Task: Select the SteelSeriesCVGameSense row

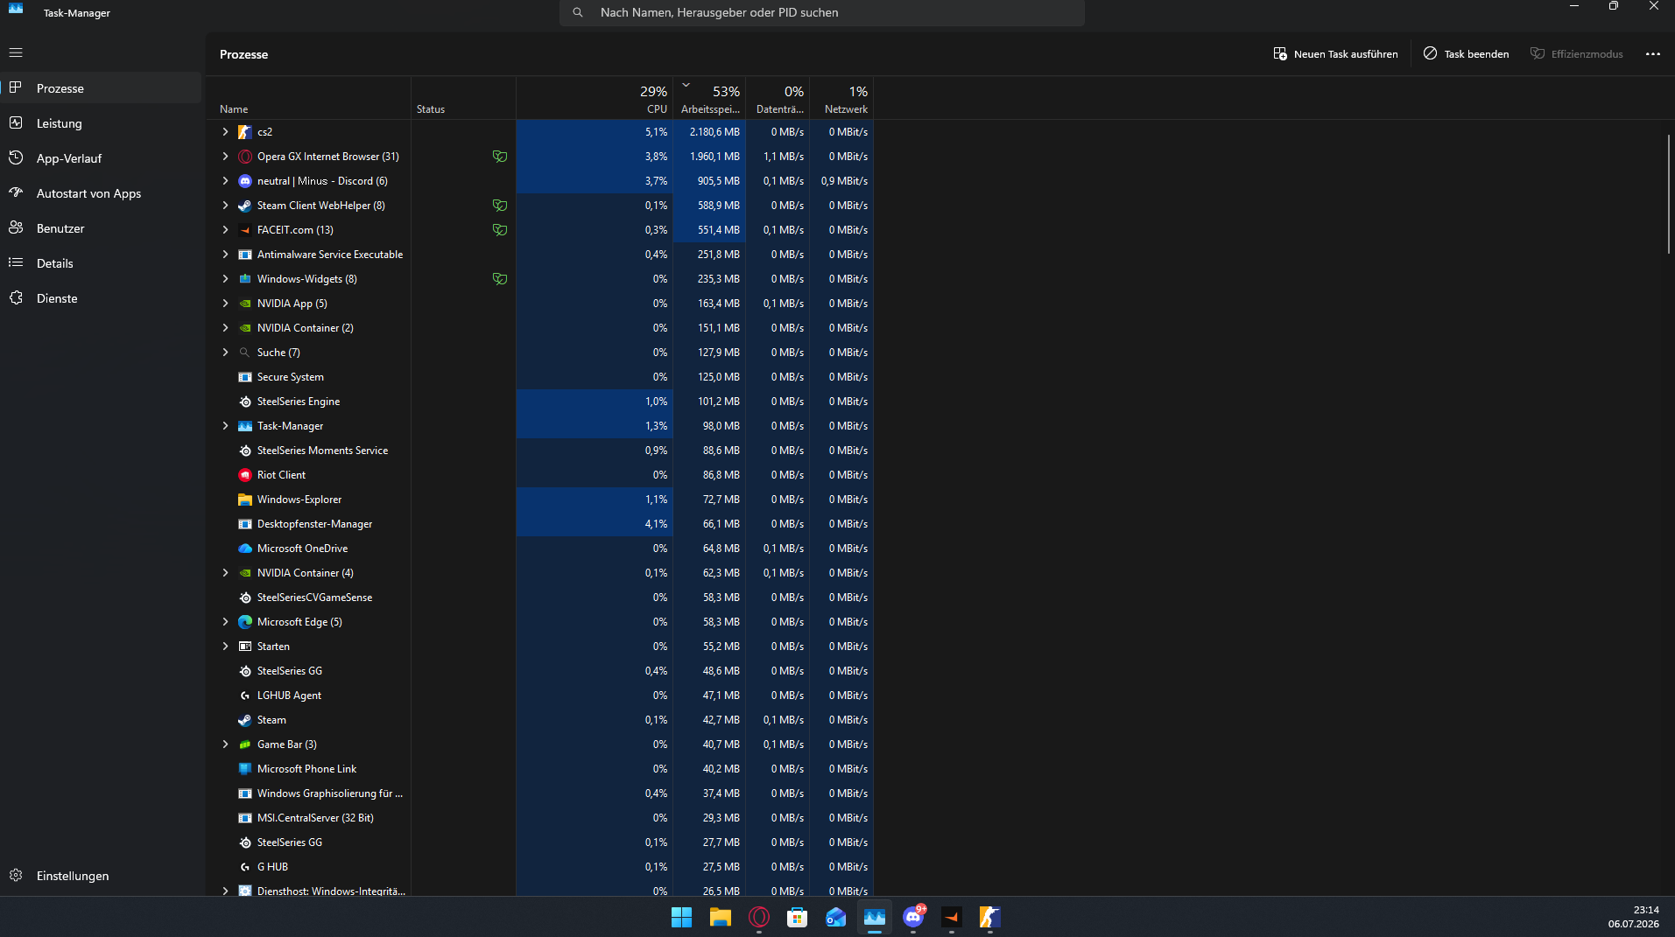Action: pyautogui.click(x=540, y=598)
